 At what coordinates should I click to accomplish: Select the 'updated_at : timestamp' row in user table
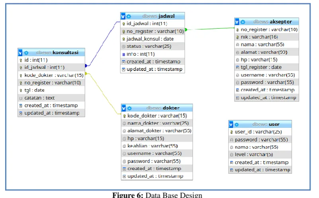click(260, 170)
